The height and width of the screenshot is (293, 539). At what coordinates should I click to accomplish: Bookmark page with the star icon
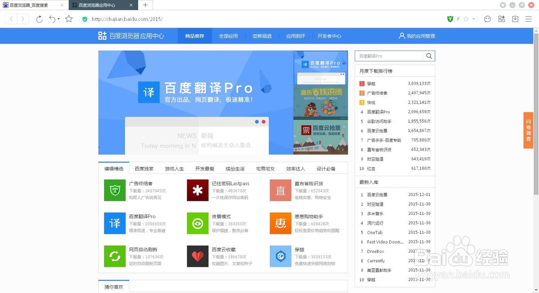coord(69,19)
